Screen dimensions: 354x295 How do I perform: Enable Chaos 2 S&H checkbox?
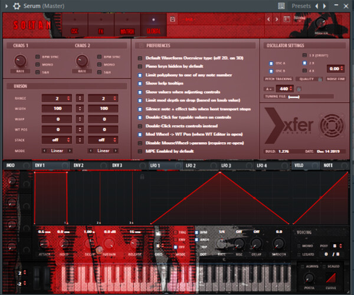pos(99,72)
